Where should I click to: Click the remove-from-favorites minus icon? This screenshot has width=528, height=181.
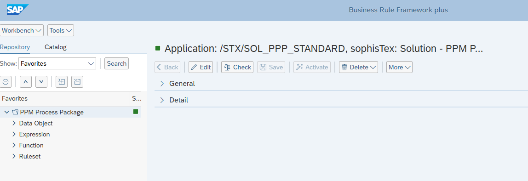[77, 82]
